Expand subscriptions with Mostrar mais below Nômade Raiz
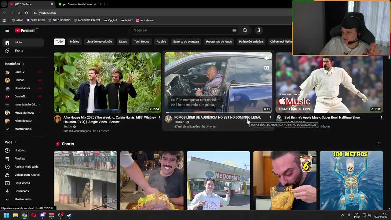The width and height of the screenshot is (391, 220). (x=23, y=129)
